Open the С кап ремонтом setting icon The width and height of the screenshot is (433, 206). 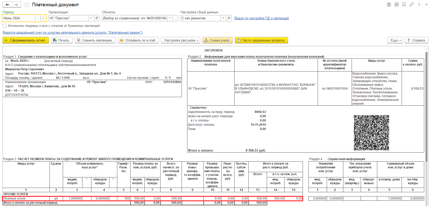pos(229,18)
